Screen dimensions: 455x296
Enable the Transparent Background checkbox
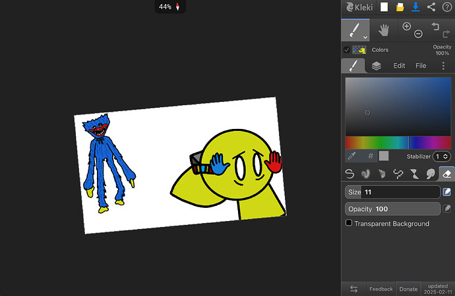(x=349, y=223)
